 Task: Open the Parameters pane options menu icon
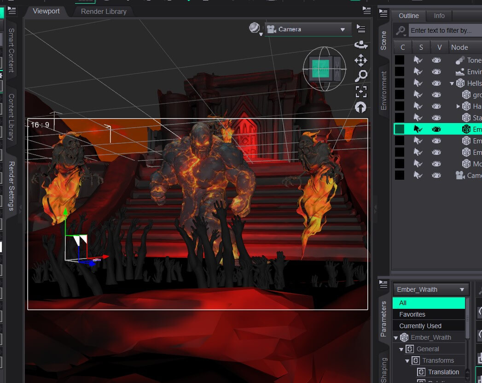coord(383,284)
